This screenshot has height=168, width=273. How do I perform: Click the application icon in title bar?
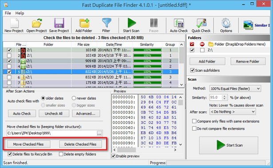[x=6, y=5]
